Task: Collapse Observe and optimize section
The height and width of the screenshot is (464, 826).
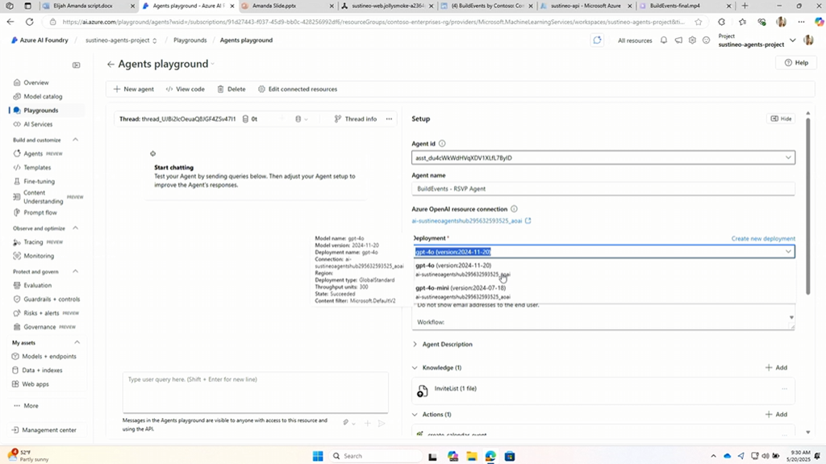Action: (x=75, y=228)
